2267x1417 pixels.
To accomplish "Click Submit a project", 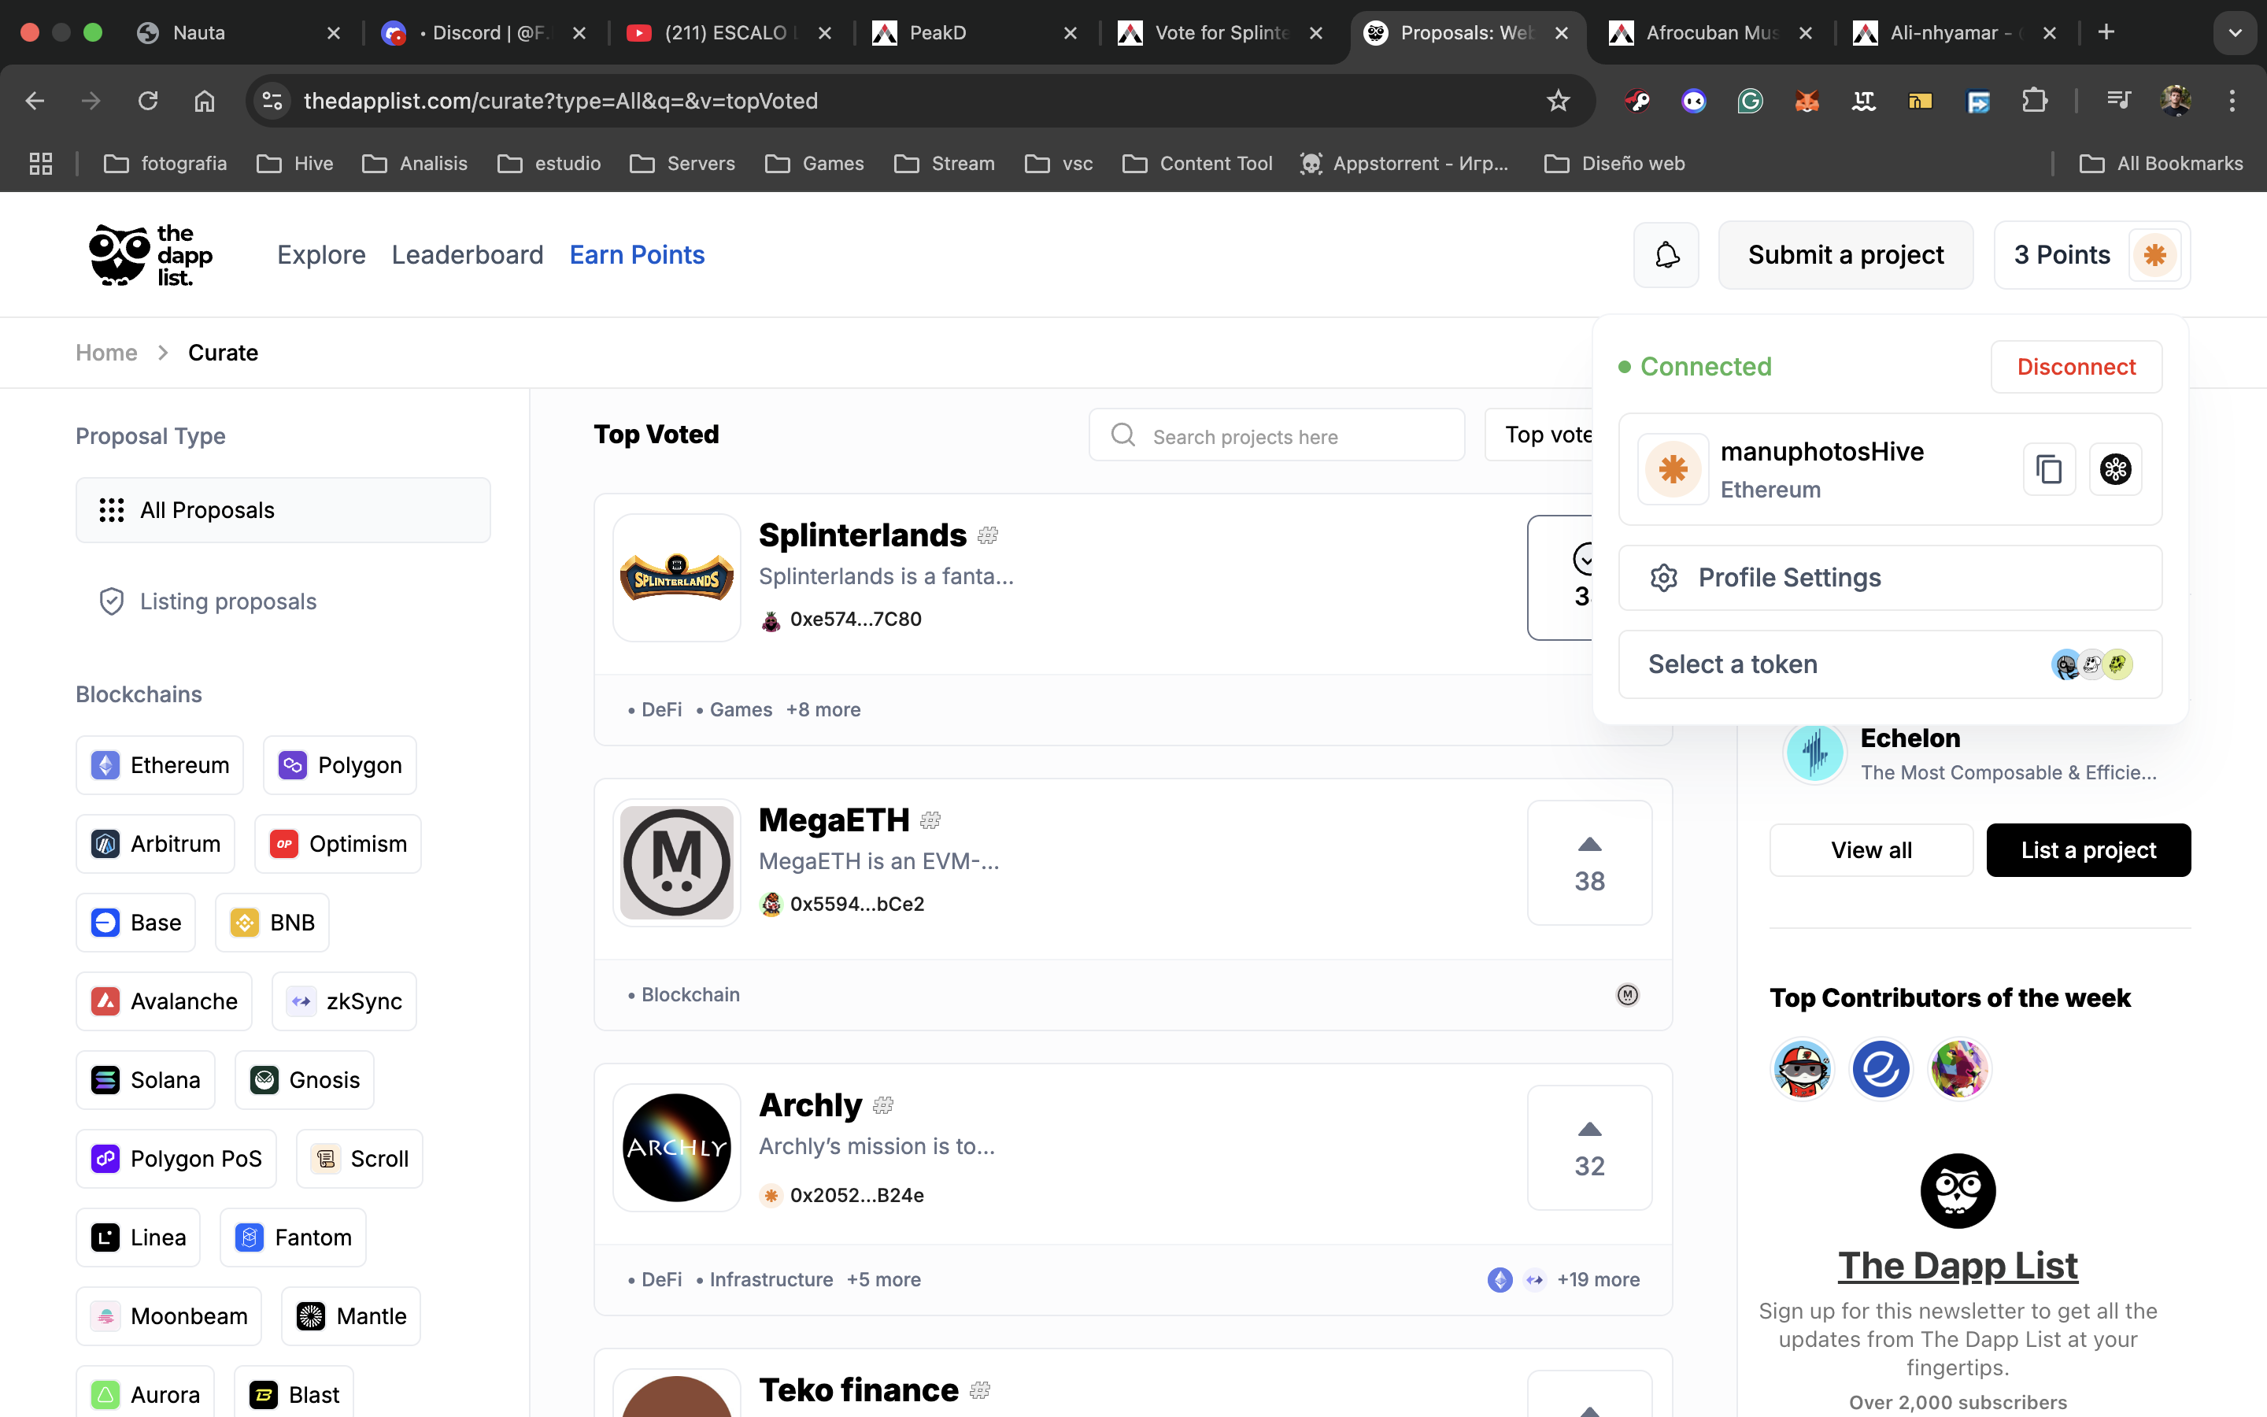I will pyautogui.click(x=1845, y=255).
